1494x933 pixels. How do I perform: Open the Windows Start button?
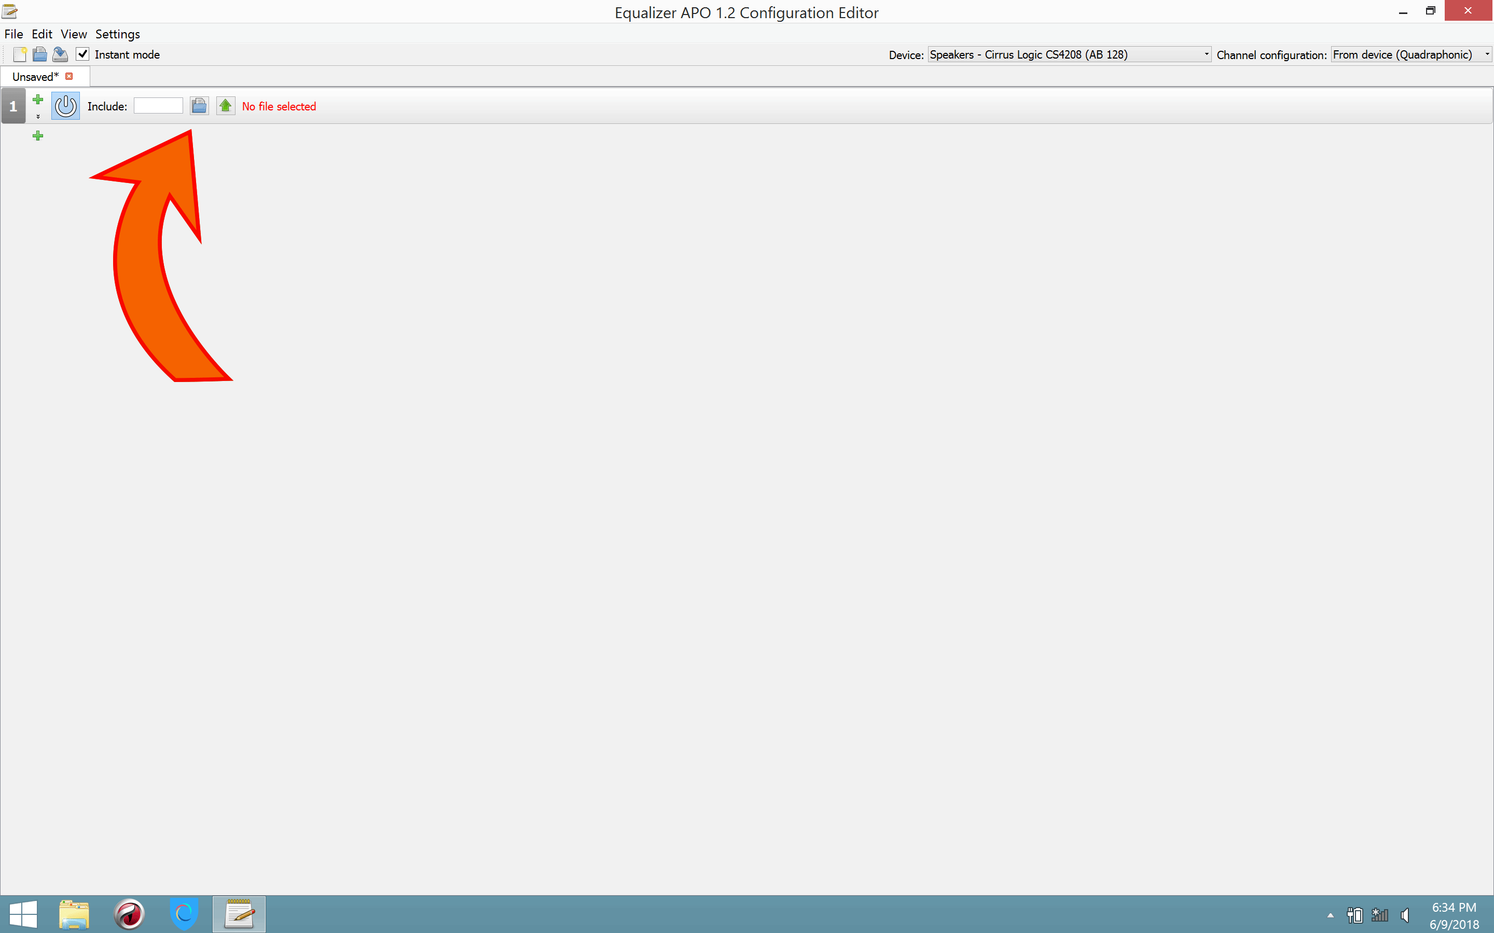tap(23, 914)
